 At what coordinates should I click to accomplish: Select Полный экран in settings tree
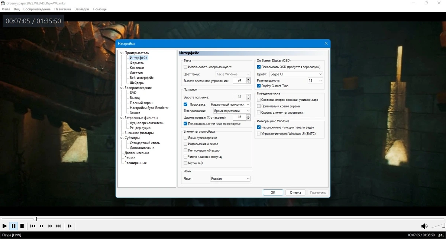pos(141,103)
